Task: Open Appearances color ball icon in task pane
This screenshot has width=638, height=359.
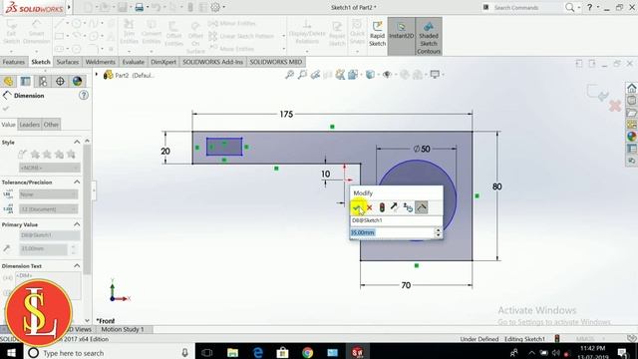Action: 631,137
